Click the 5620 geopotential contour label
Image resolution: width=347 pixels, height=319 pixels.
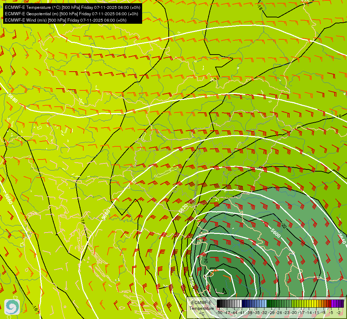click(183, 209)
